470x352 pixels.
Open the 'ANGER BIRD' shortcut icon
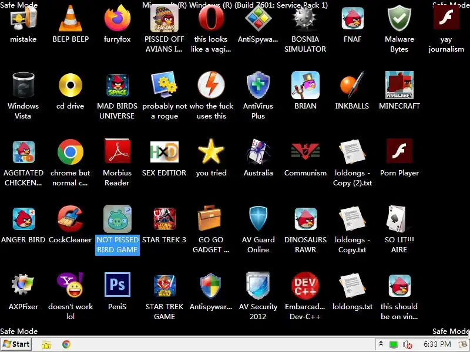point(23,219)
